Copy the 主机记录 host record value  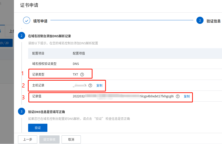tap(99, 86)
